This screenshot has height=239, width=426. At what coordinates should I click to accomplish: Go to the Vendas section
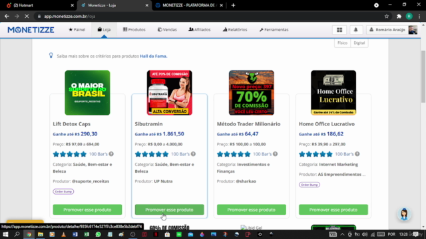point(167,29)
